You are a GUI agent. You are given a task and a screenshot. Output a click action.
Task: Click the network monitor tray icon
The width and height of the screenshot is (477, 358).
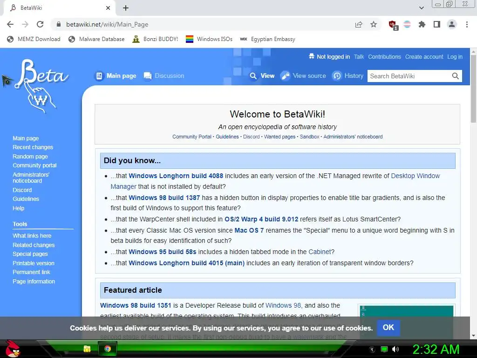point(384,349)
